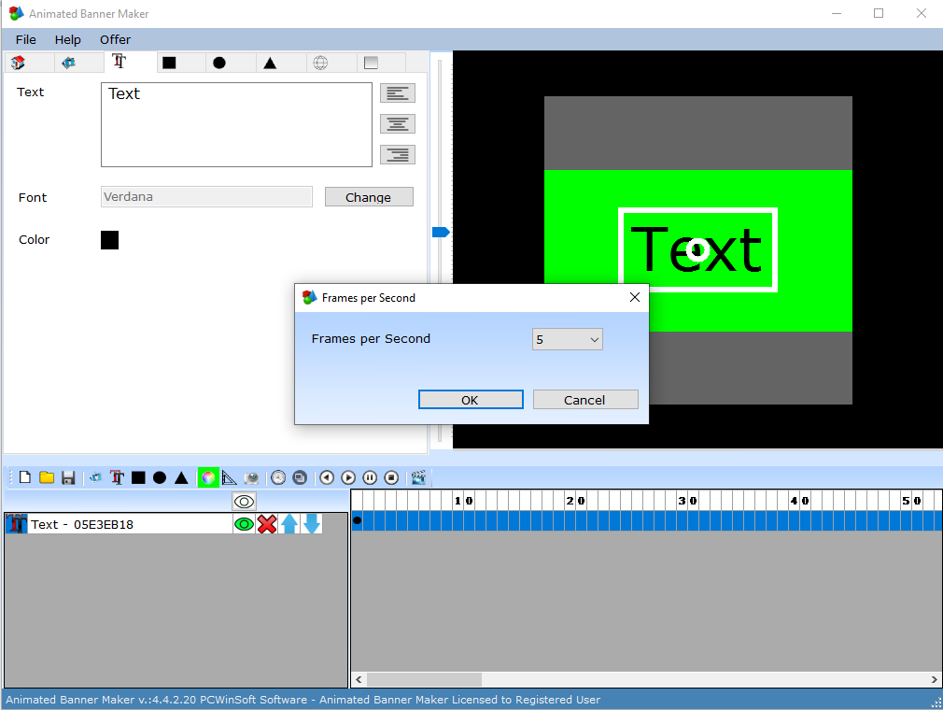Create a new blank project
This screenshot has height=710, width=943.
tap(24, 477)
